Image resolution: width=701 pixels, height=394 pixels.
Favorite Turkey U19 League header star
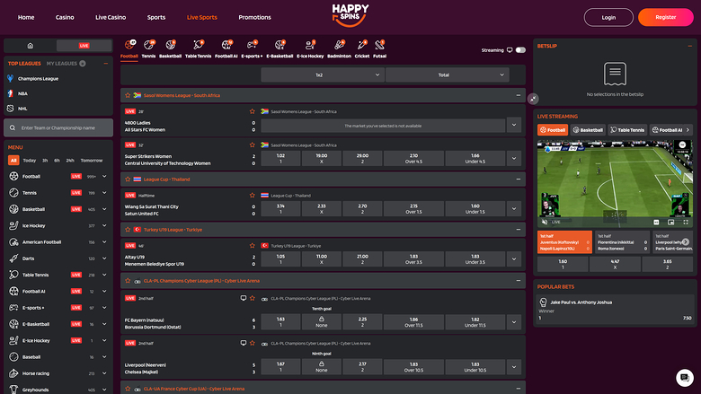coord(128,230)
